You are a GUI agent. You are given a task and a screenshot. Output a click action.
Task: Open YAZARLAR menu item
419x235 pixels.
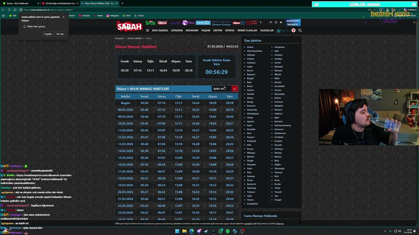coord(267,30)
